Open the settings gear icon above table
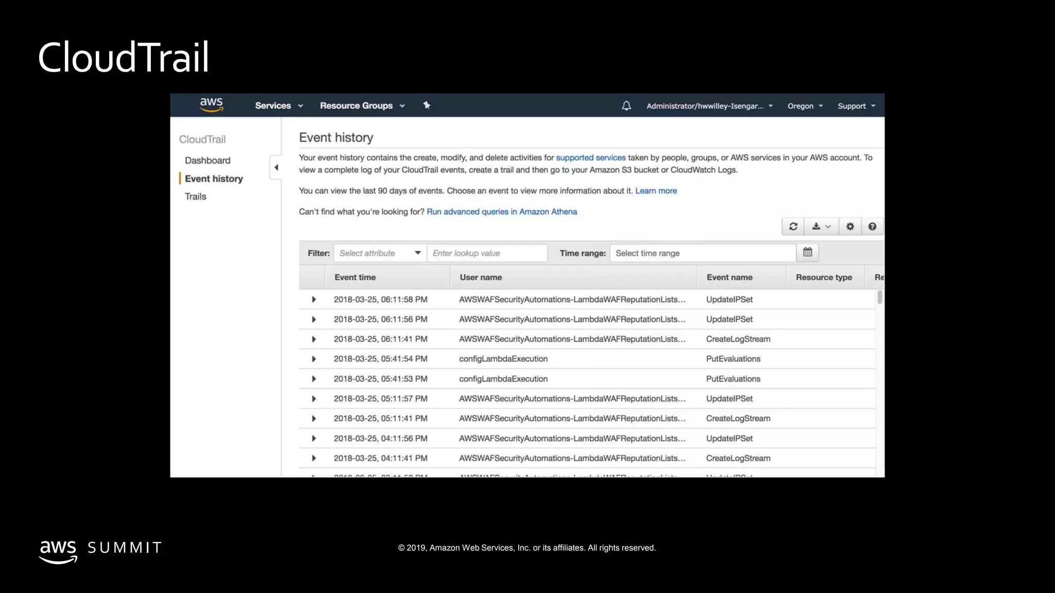Viewport: 1055px width, 593px height. coord(850,226)
